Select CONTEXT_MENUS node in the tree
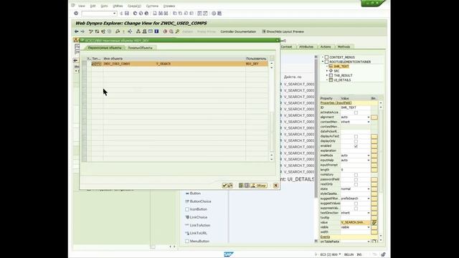The image size is (459, 258). [x=342, y=57]
